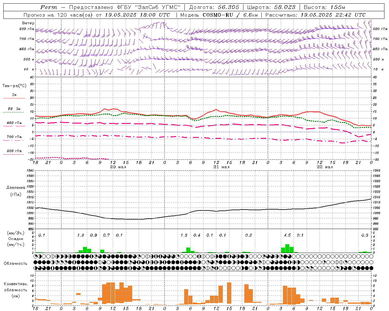Click the "Ветер" wind panel label
Image resolution: width=389 pixels, height=311 pixels.
point(28,23)
